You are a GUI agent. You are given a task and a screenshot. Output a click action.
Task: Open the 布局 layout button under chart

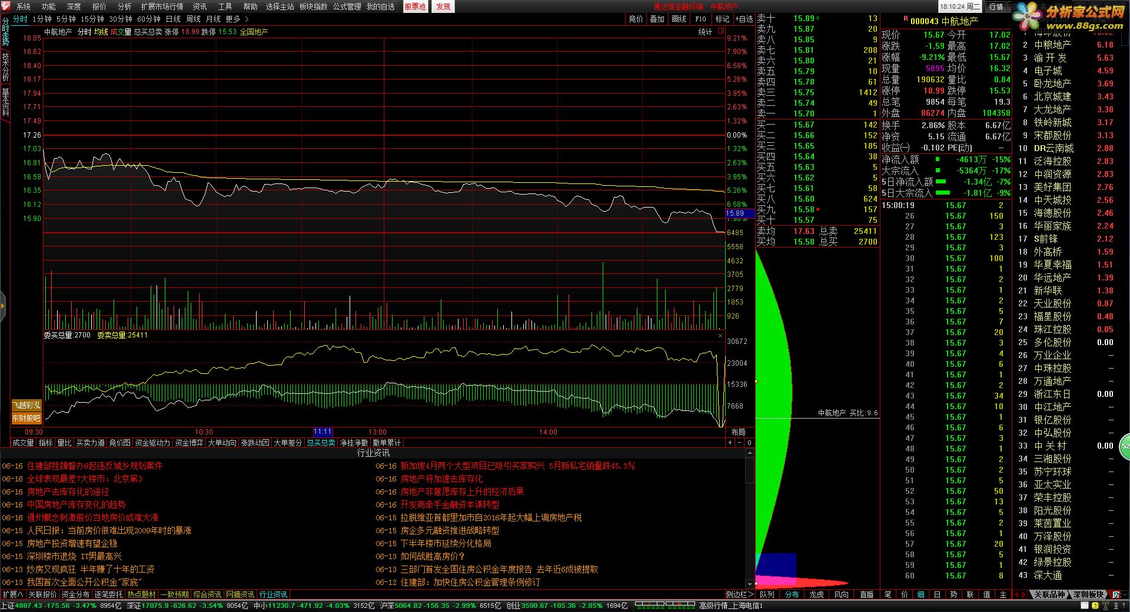(x=739, y=432)
